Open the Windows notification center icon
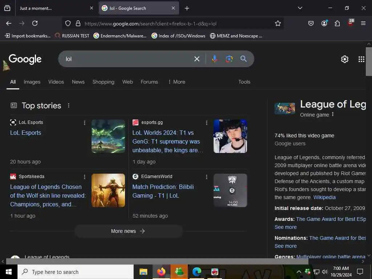 (360, 272)
